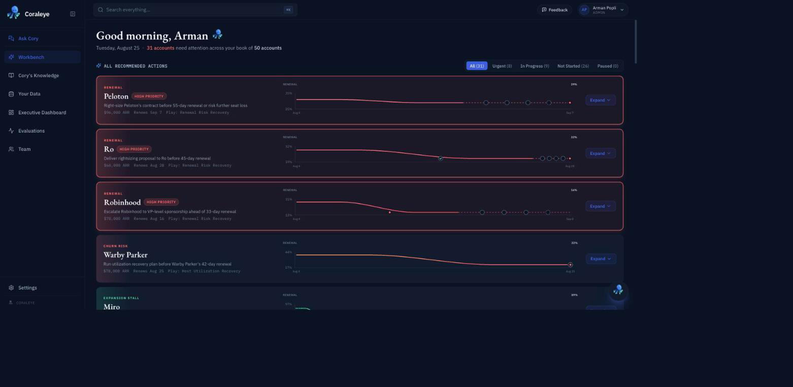Click the sparkle icon by All Recommended Actions
This screenshot has height=387, width=793.
point(99,66)
